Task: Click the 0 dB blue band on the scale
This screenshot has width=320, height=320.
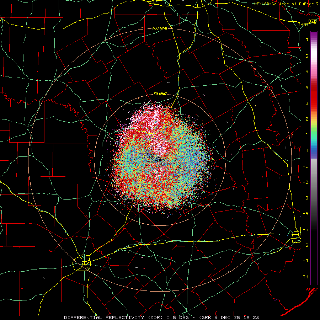Action: 314,151
